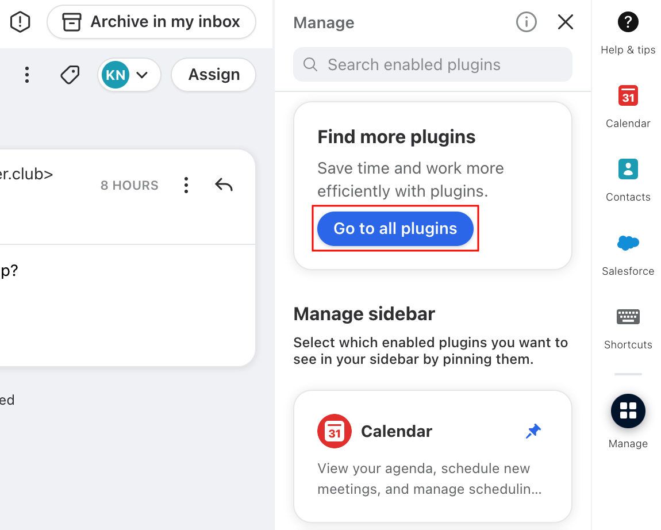Show info about Manage panel
Viewport: 661px width, 530px height.
click(x=526, y=22)
